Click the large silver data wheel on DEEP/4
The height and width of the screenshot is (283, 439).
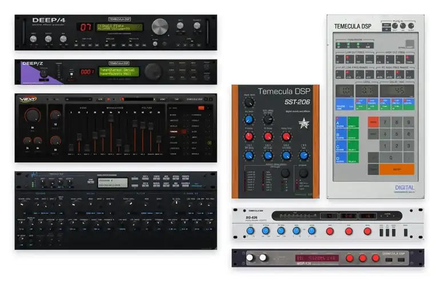pyautogui.click(x=160, y=27)
